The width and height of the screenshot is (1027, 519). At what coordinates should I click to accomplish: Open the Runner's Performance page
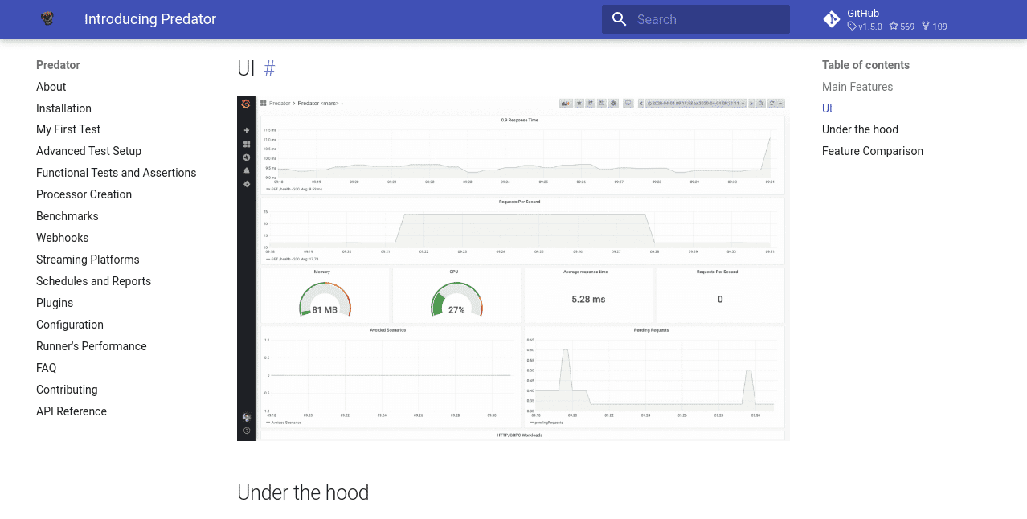click(92, 346)
